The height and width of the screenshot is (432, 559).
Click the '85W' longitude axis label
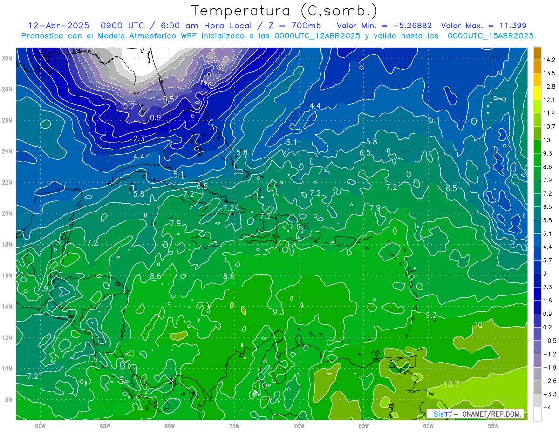(x=105, y=426)
